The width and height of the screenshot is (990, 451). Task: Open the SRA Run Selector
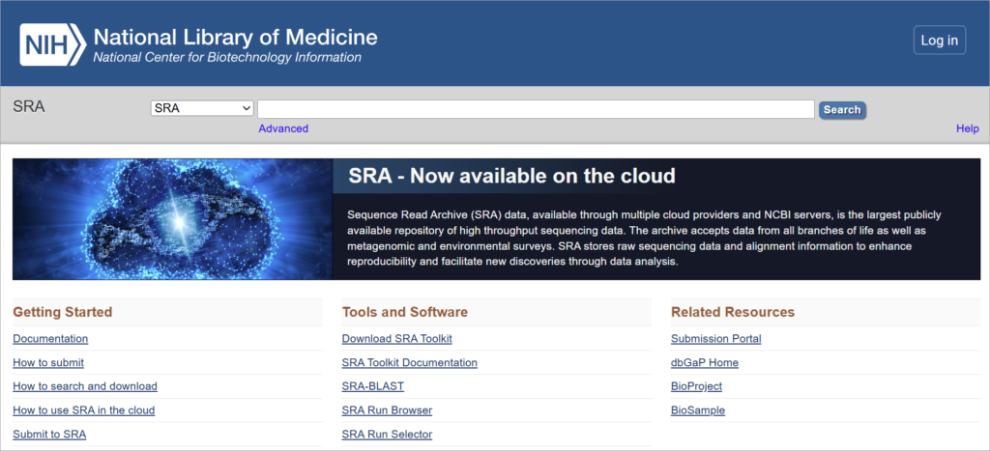tap(387, 435)
